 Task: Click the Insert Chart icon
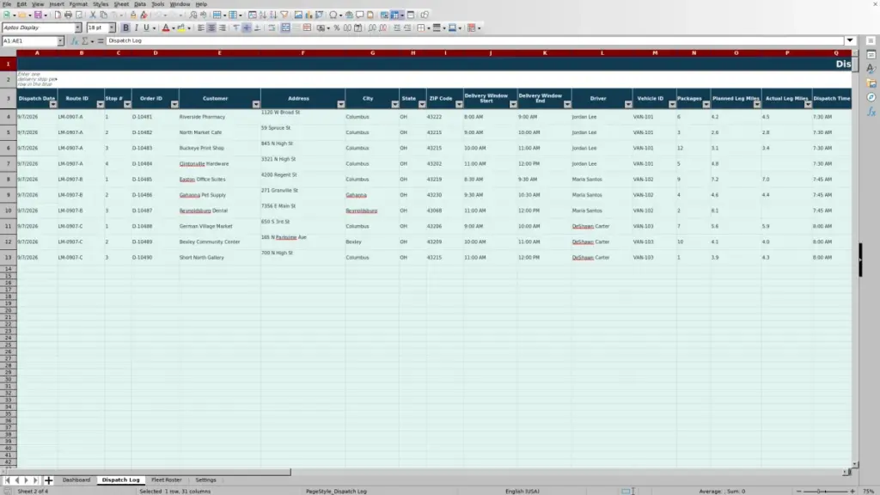pos(309,15)
